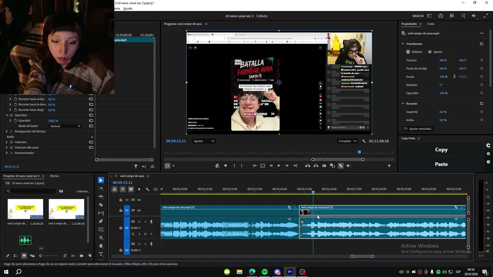The width and height of the screenshot is (493, 277).
Task: Collapse the Transformar section in Propiedades
Action: tap(403, 44)
